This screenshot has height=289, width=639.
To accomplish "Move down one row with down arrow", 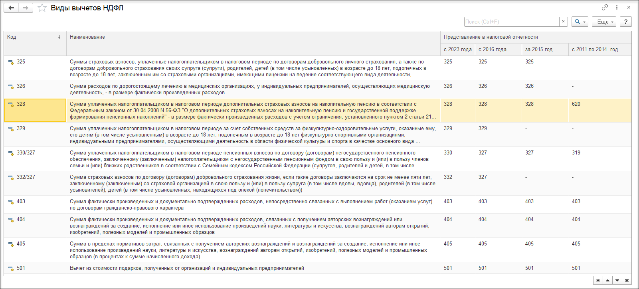I will (x=617, y=281).
